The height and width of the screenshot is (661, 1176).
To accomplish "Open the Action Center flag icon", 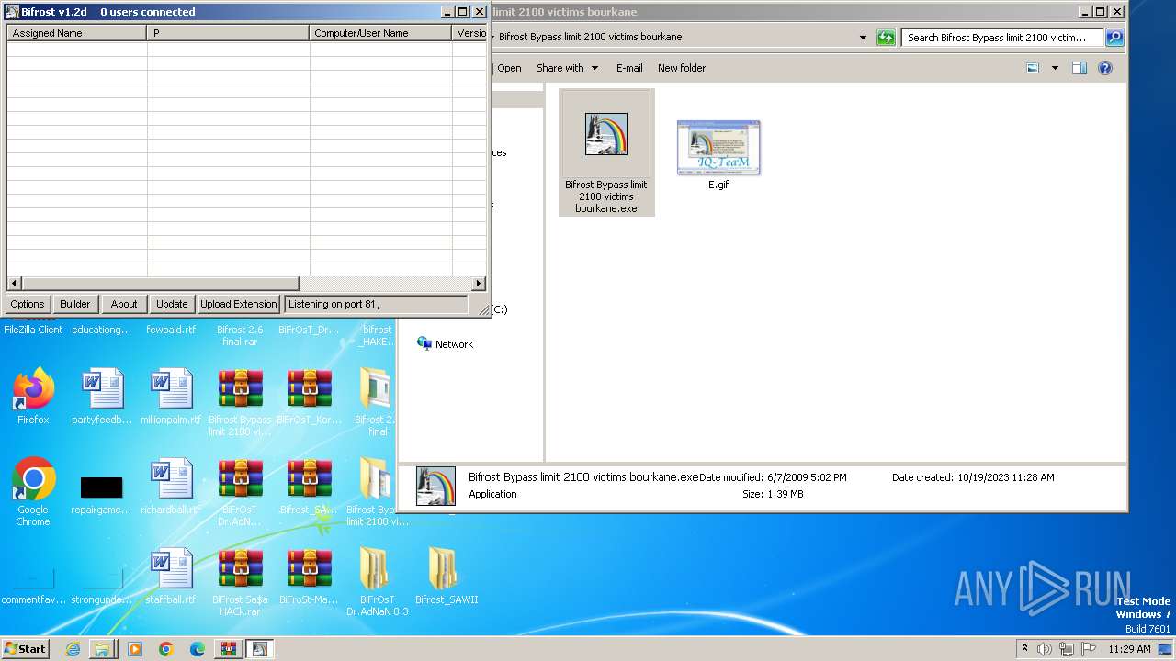I will click(1087, 649).
